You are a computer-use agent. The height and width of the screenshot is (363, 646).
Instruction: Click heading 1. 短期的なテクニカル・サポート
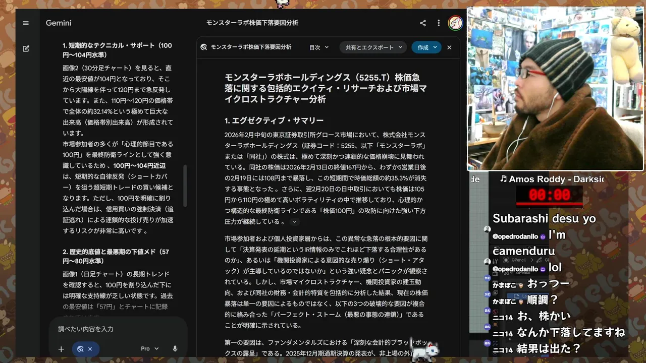pos(117,50)
